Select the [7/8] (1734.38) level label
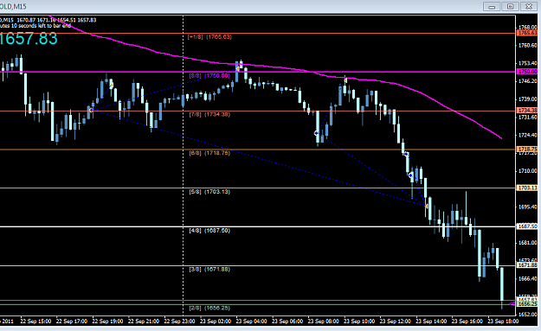This screenshot has width=541, height=331. tap(209, 114)
